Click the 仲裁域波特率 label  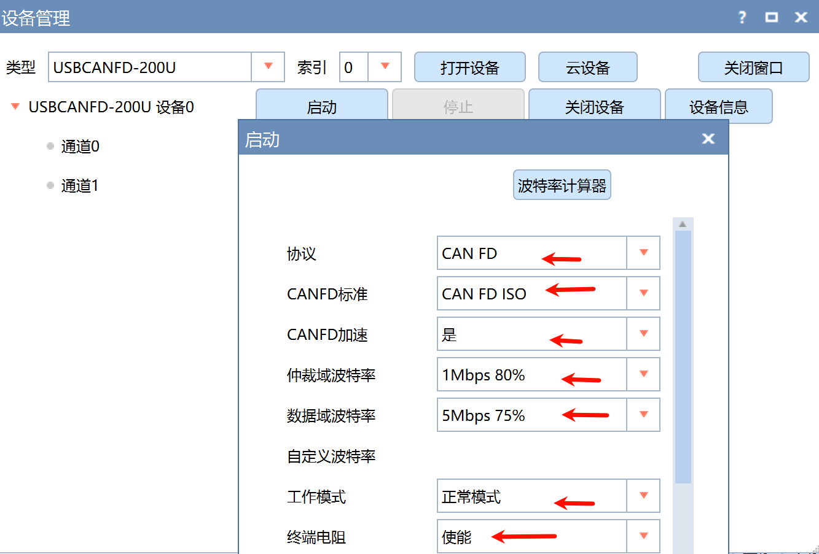pyautogui.click(x=331, y=375)
